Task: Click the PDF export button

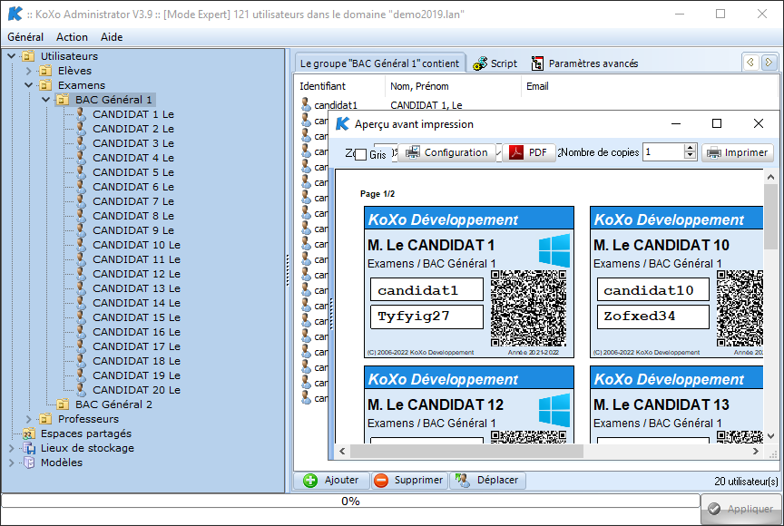Action: pos(529,152)
